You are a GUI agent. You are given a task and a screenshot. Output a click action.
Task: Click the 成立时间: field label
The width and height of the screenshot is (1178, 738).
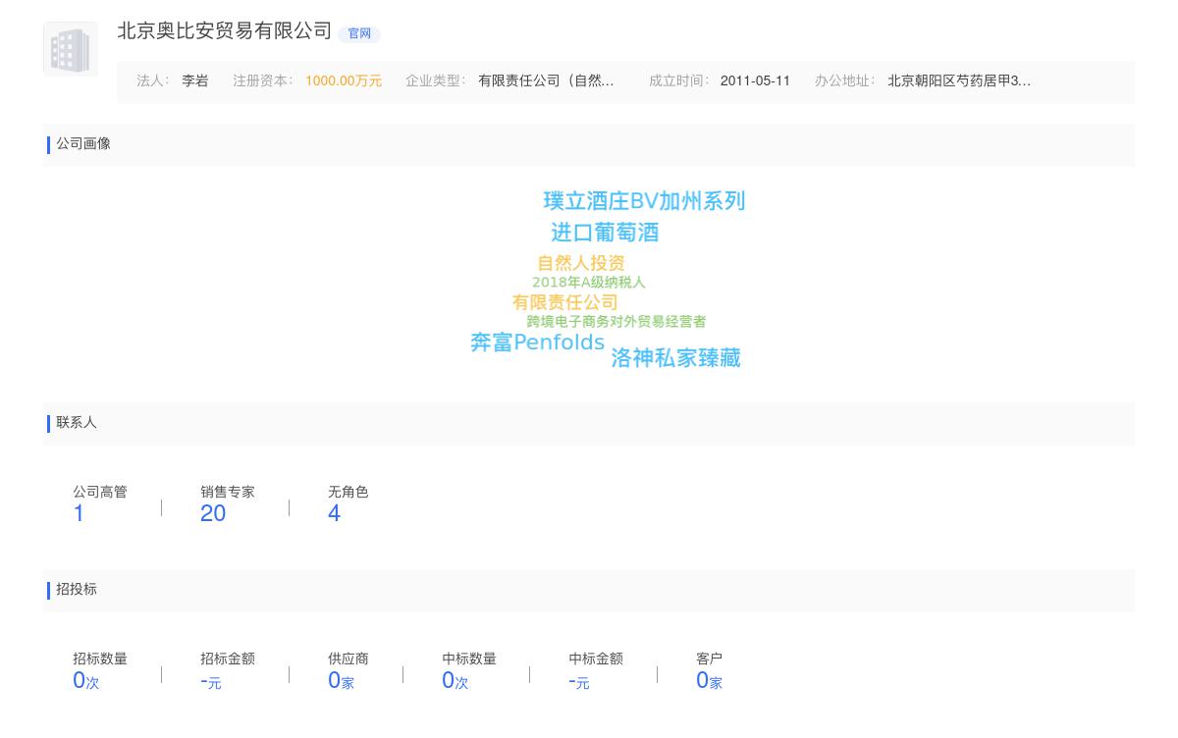pos(679,81)
